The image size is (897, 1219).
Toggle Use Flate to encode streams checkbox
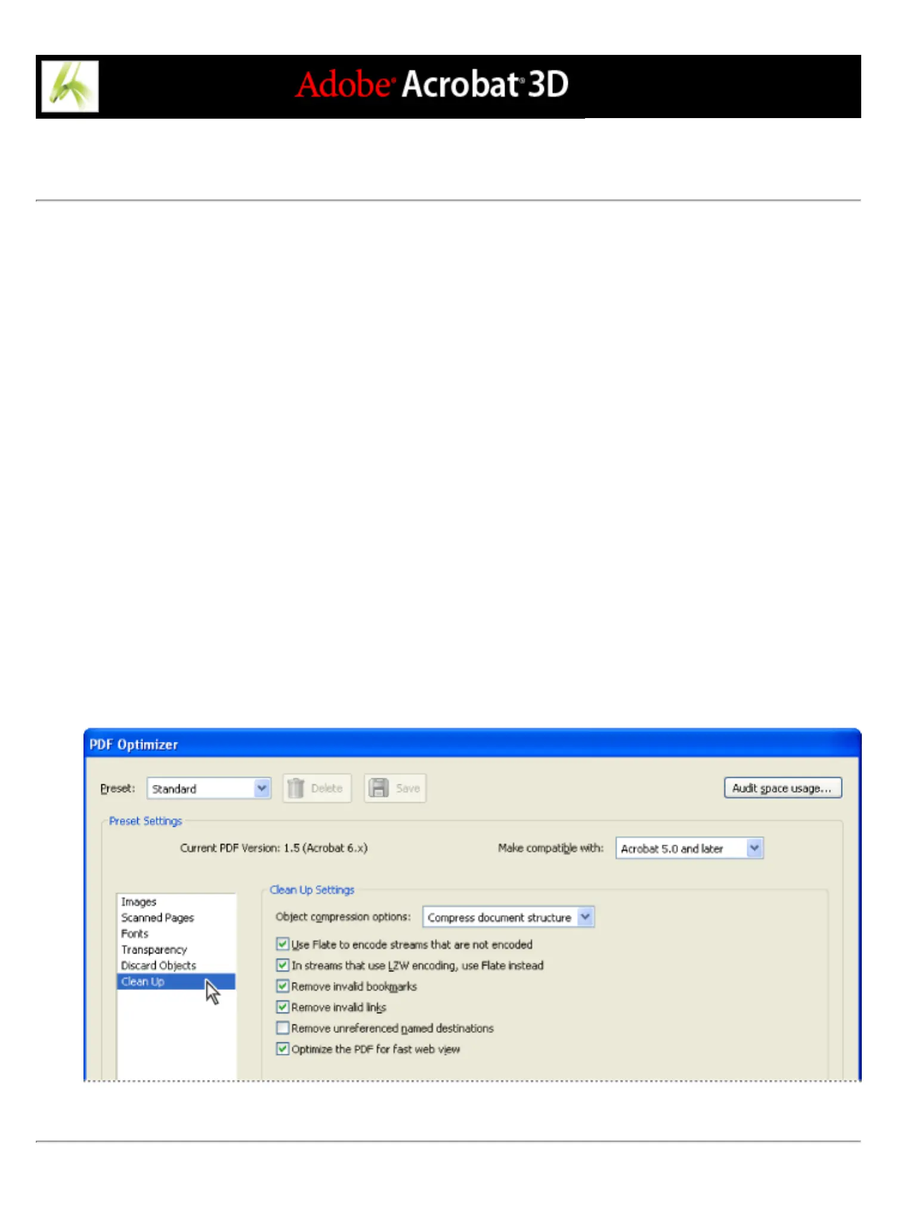click(x=283, y=944)
